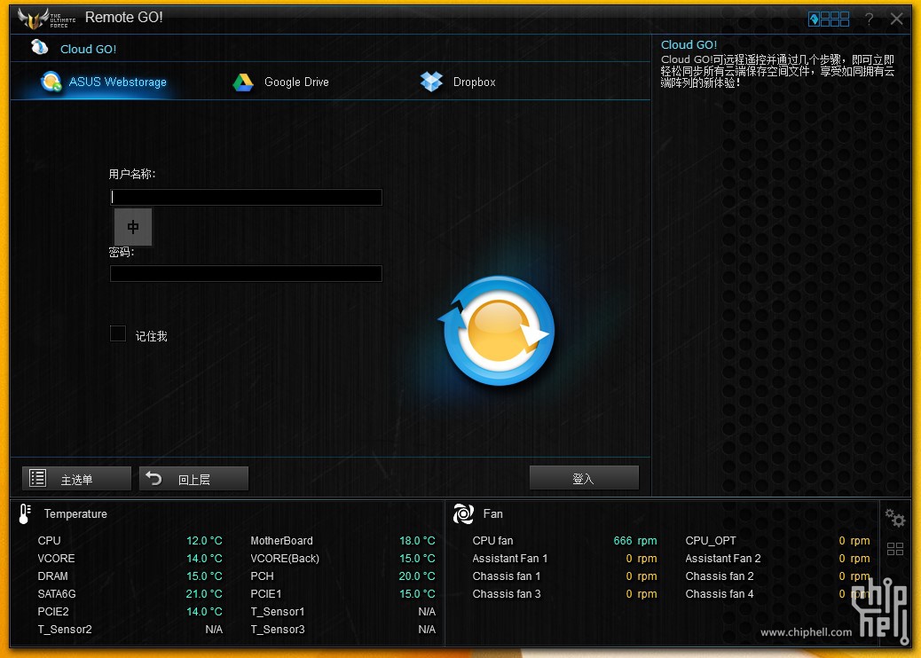Click the Chassis fan 3 label
This screenshot has height=658, width=921.
coord(507,593)
